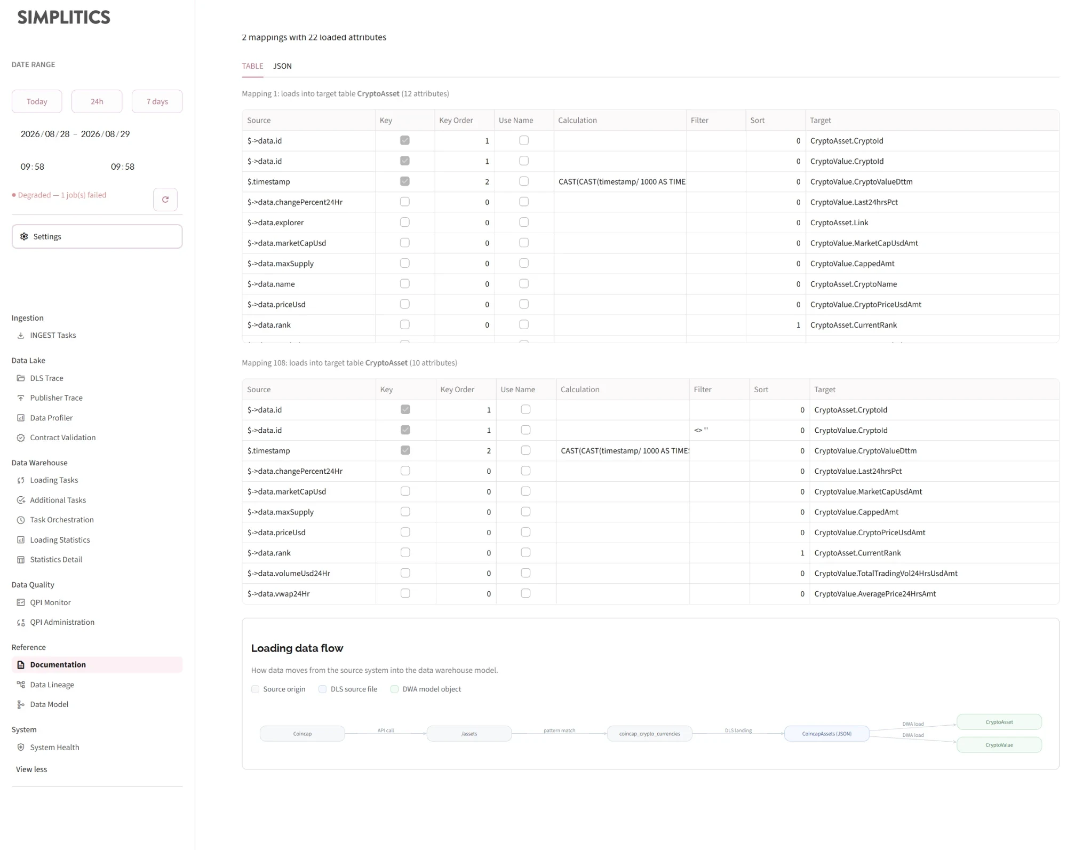Screen dimensions: 1067x850
Task: Click the start date 2026/08/28 field
Action: [45, 134]
